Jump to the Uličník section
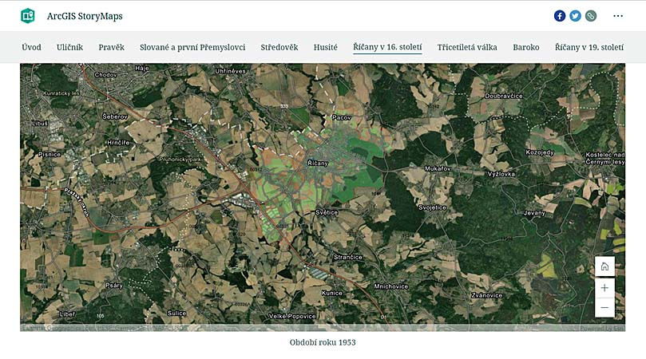 click(x=69, y=47)
